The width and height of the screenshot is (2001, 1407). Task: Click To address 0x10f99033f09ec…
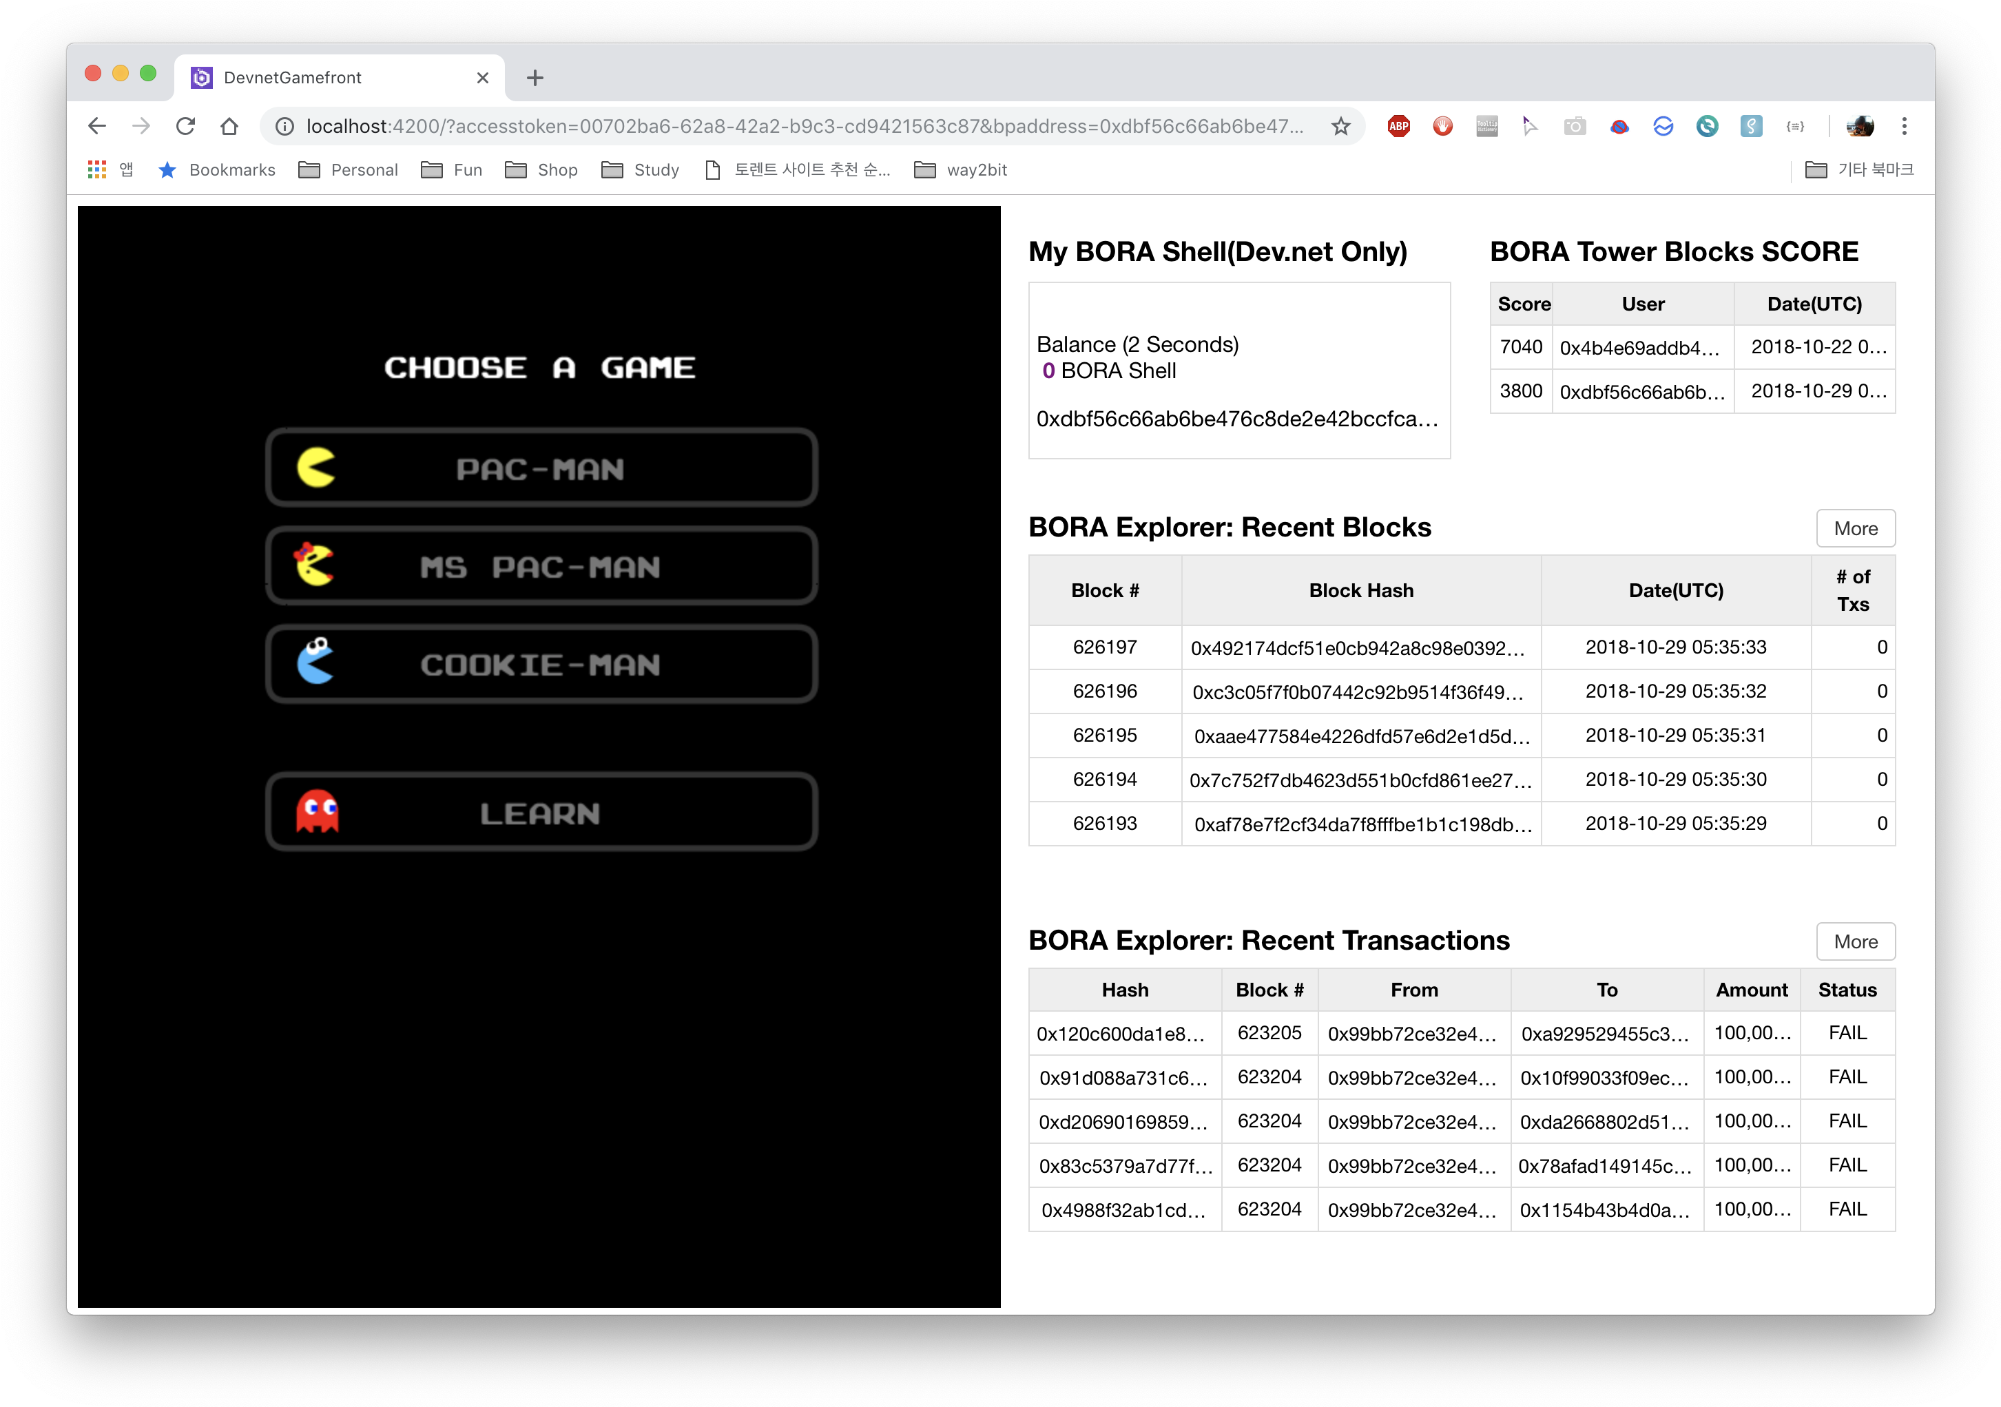pos(1606,1078)
